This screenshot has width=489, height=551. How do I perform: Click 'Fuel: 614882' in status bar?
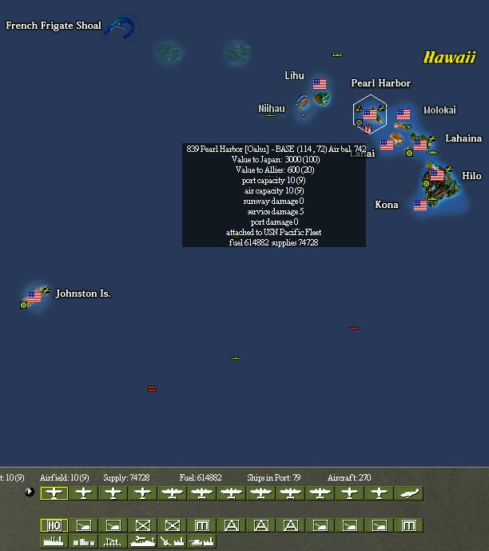click(x=201, y=477)
